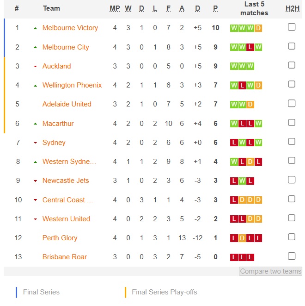Select the H2H checkbox for Newcastle Jets

pos(291,180)
